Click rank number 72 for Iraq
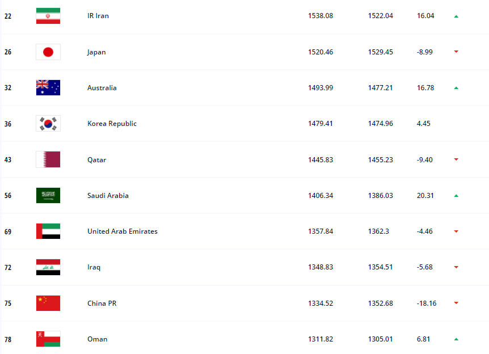The width and height of the screenshot is (489, 354). point(8,268)
